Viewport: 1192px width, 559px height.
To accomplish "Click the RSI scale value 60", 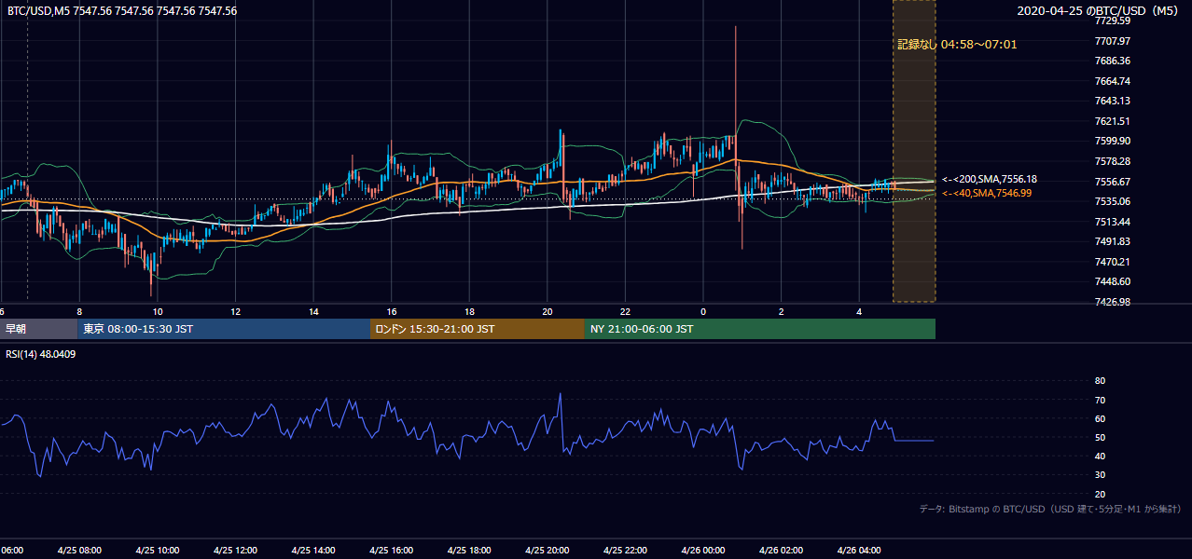I will (x=1100, y=418).
